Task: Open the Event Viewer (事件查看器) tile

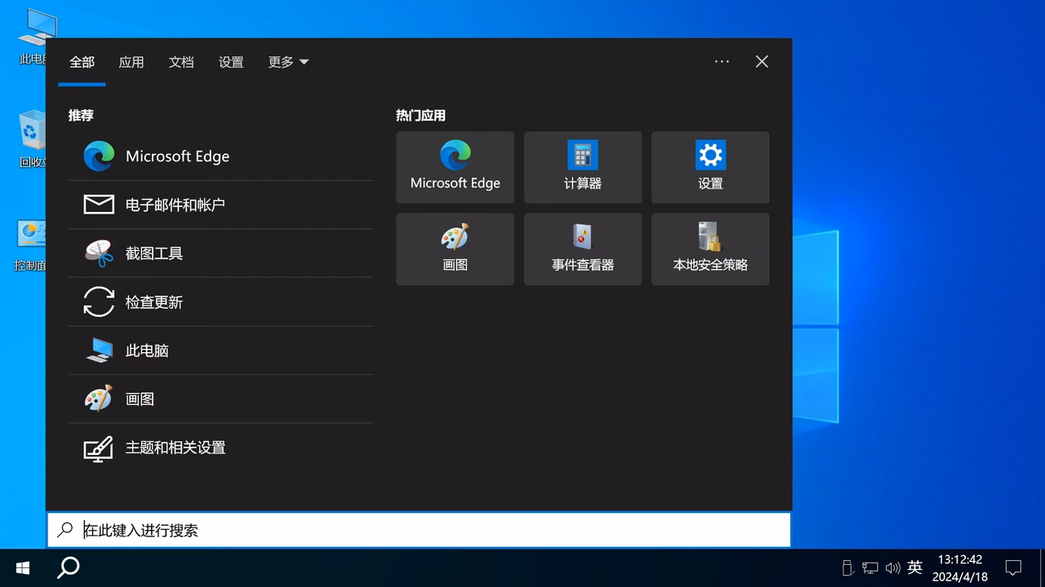Action: click(583, 249)
